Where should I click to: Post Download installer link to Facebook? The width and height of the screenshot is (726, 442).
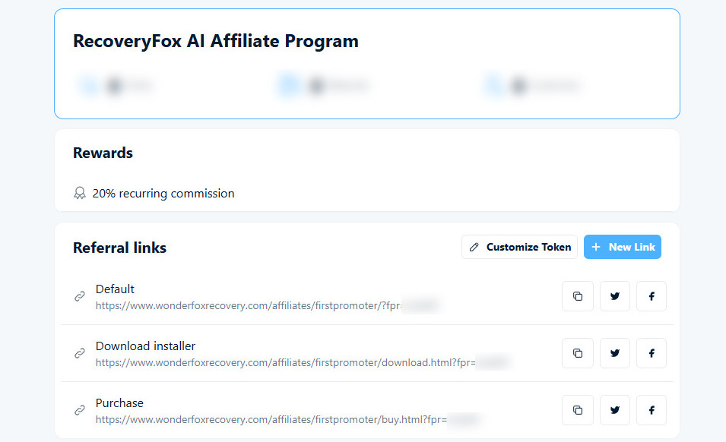(651, 353)
